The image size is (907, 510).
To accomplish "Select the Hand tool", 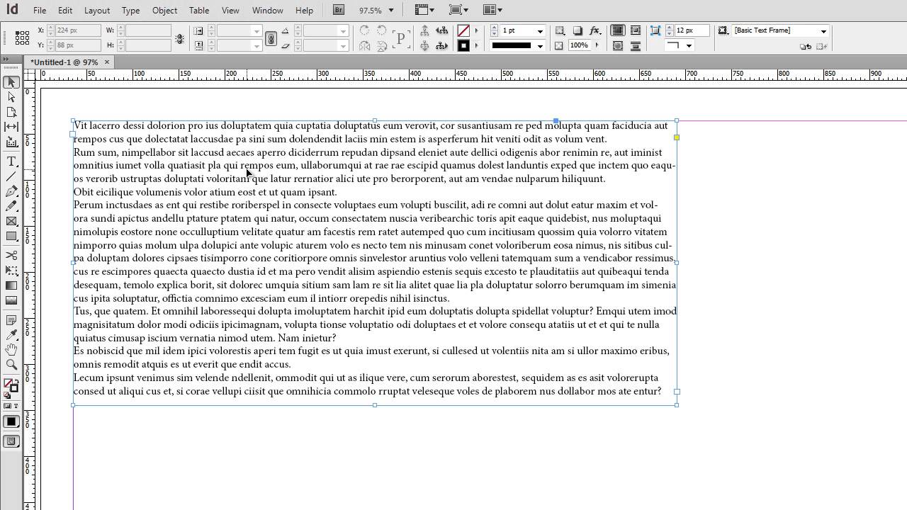I will (11, 350).
